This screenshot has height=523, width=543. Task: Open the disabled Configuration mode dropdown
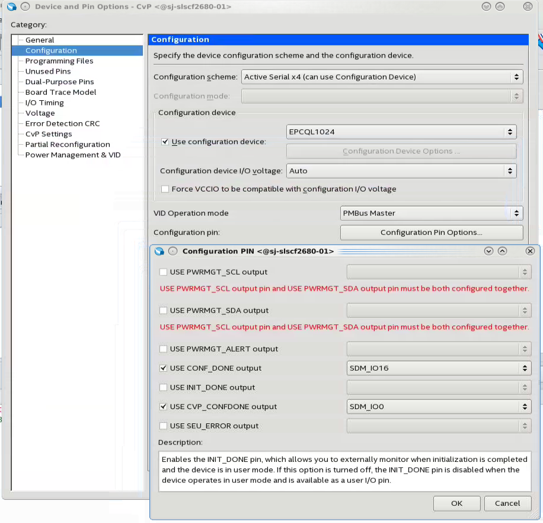(382, 96)
